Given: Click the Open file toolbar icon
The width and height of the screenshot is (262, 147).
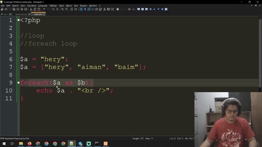Looking at the screenshot, I should point(6,9).
